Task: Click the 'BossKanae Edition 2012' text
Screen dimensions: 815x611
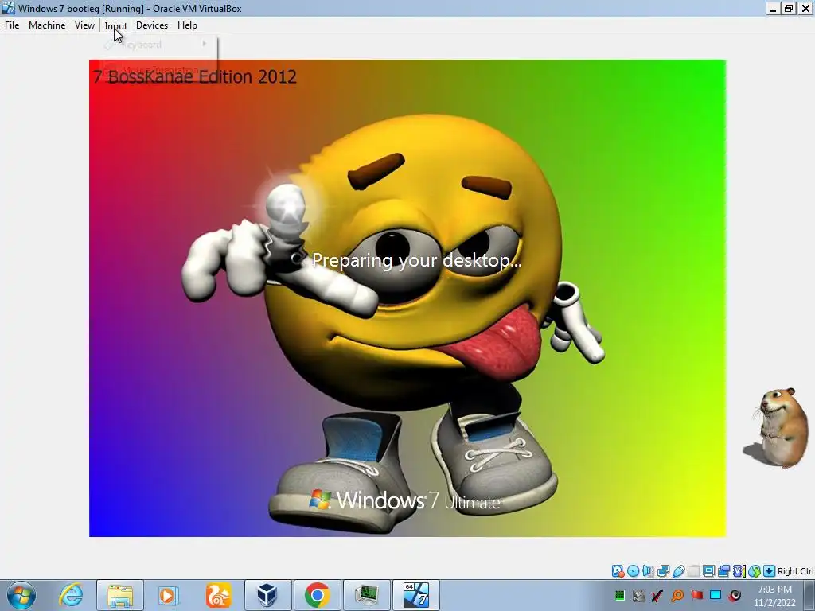Action: pyautogui.click(x=202, y=77)
